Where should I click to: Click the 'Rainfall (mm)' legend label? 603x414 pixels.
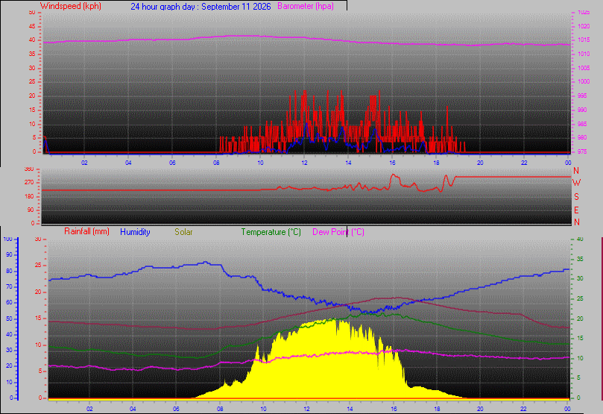(86, 231)
